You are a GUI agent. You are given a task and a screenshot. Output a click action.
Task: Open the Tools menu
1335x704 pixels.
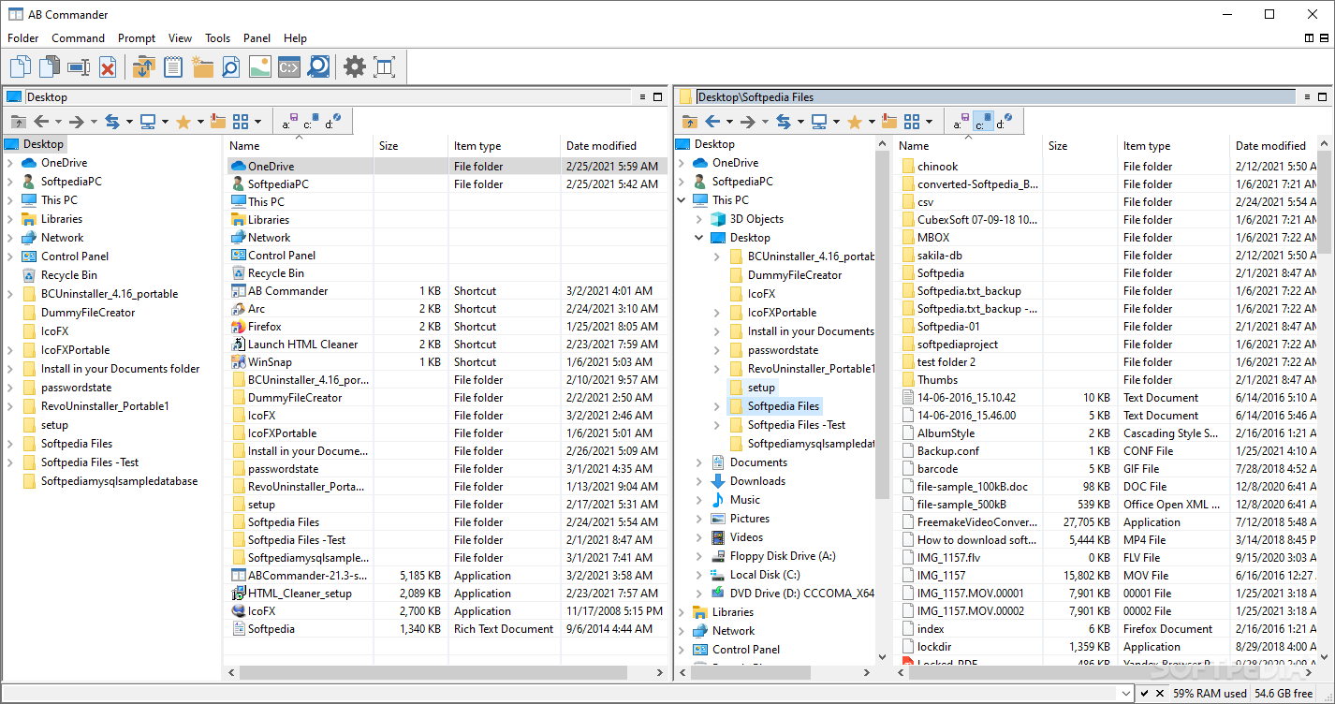coord(217,38)
